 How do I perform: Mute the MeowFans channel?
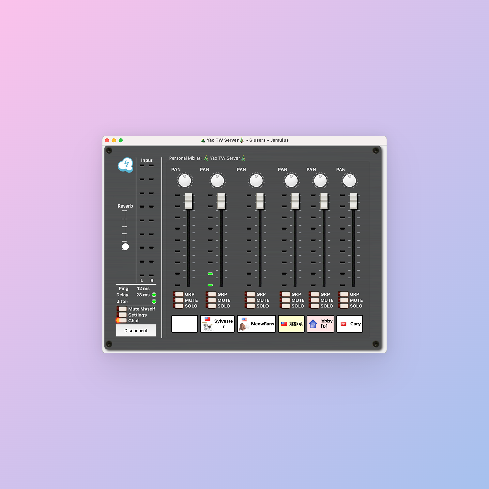(250, 300)
